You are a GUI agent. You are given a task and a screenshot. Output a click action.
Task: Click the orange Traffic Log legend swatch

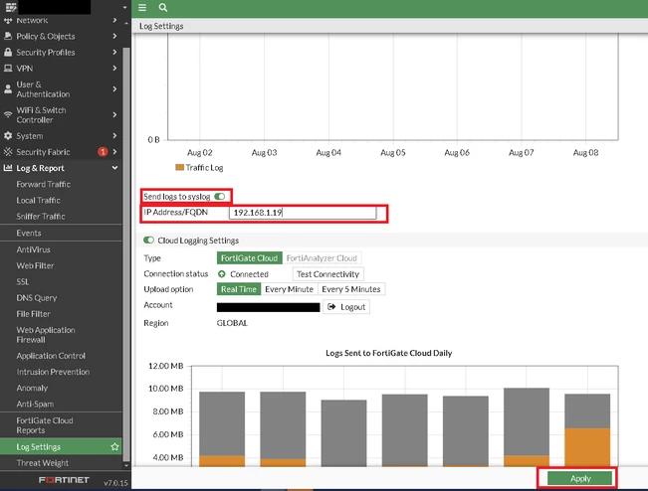179,167
